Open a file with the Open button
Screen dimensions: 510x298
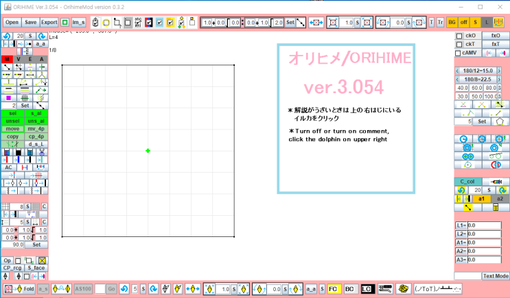12,22
